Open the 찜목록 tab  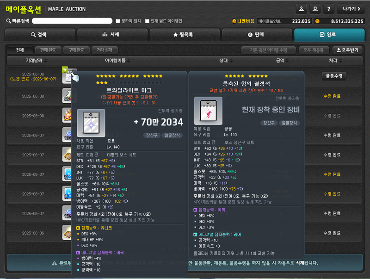point(185,35)
